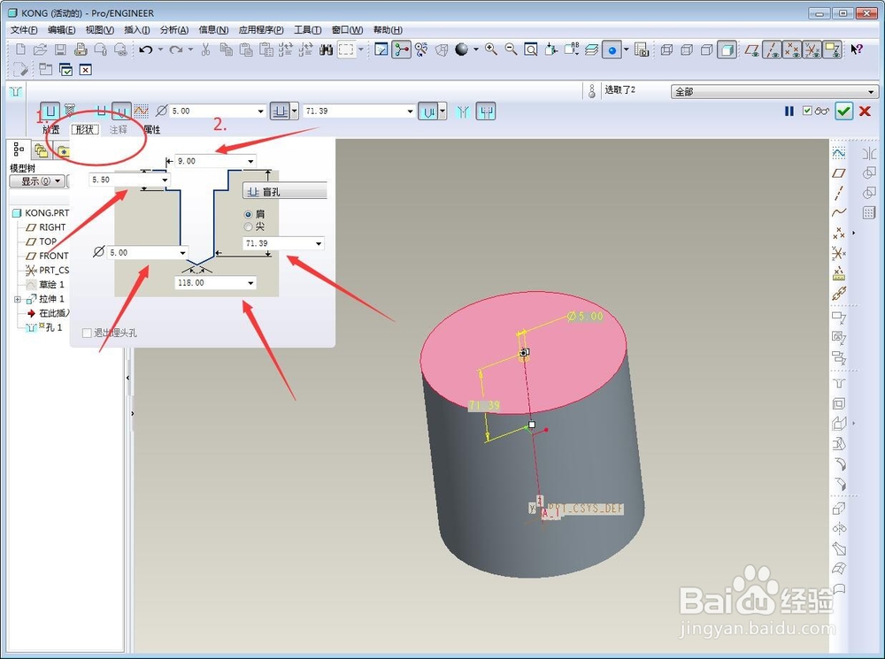Click the shape panel 5.00 diameter field

(x=147, y=253)
